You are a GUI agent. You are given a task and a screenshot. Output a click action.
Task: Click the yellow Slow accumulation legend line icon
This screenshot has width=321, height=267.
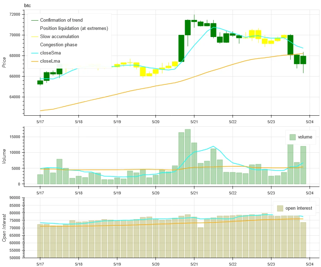35,37
